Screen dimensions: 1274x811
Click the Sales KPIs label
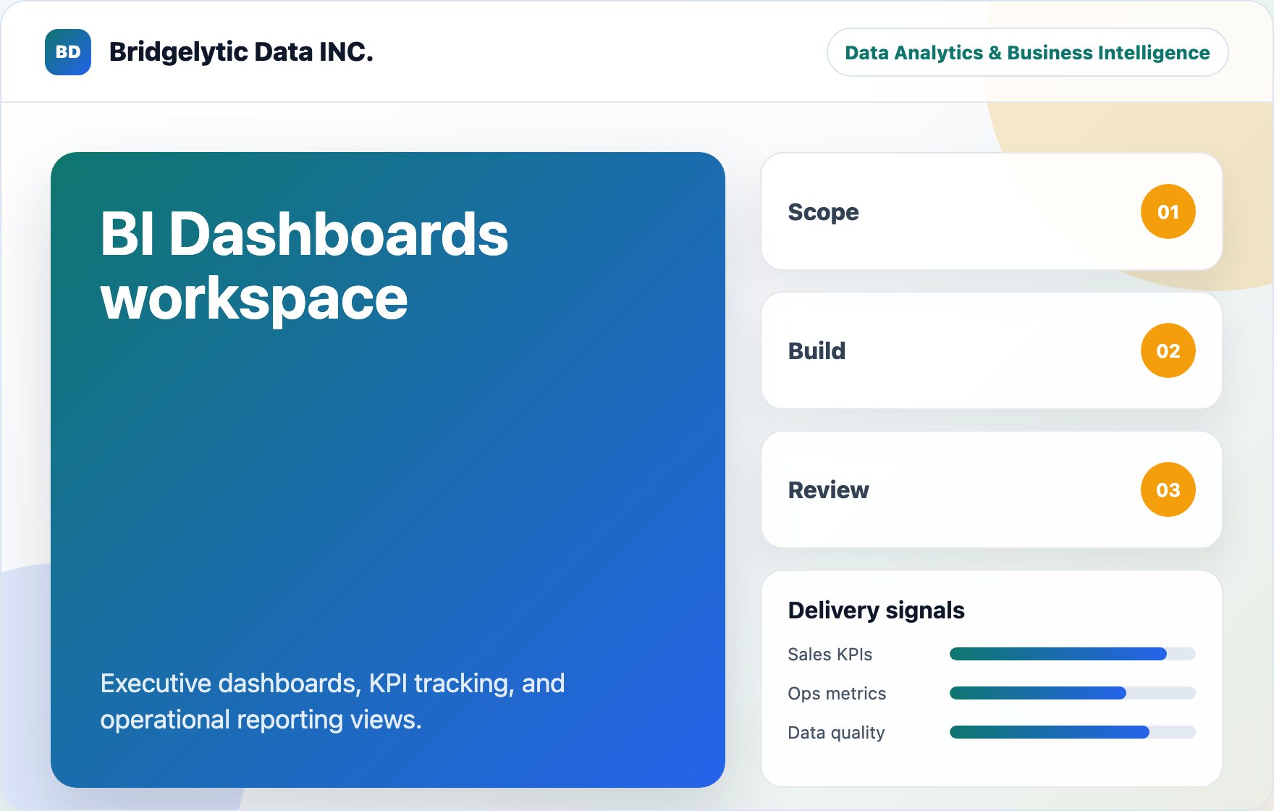click(830, 654)
